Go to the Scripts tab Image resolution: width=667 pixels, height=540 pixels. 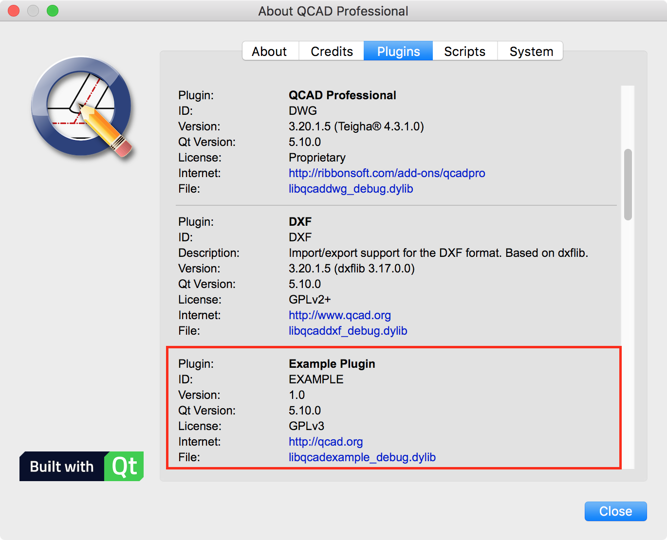coord(464,51)
